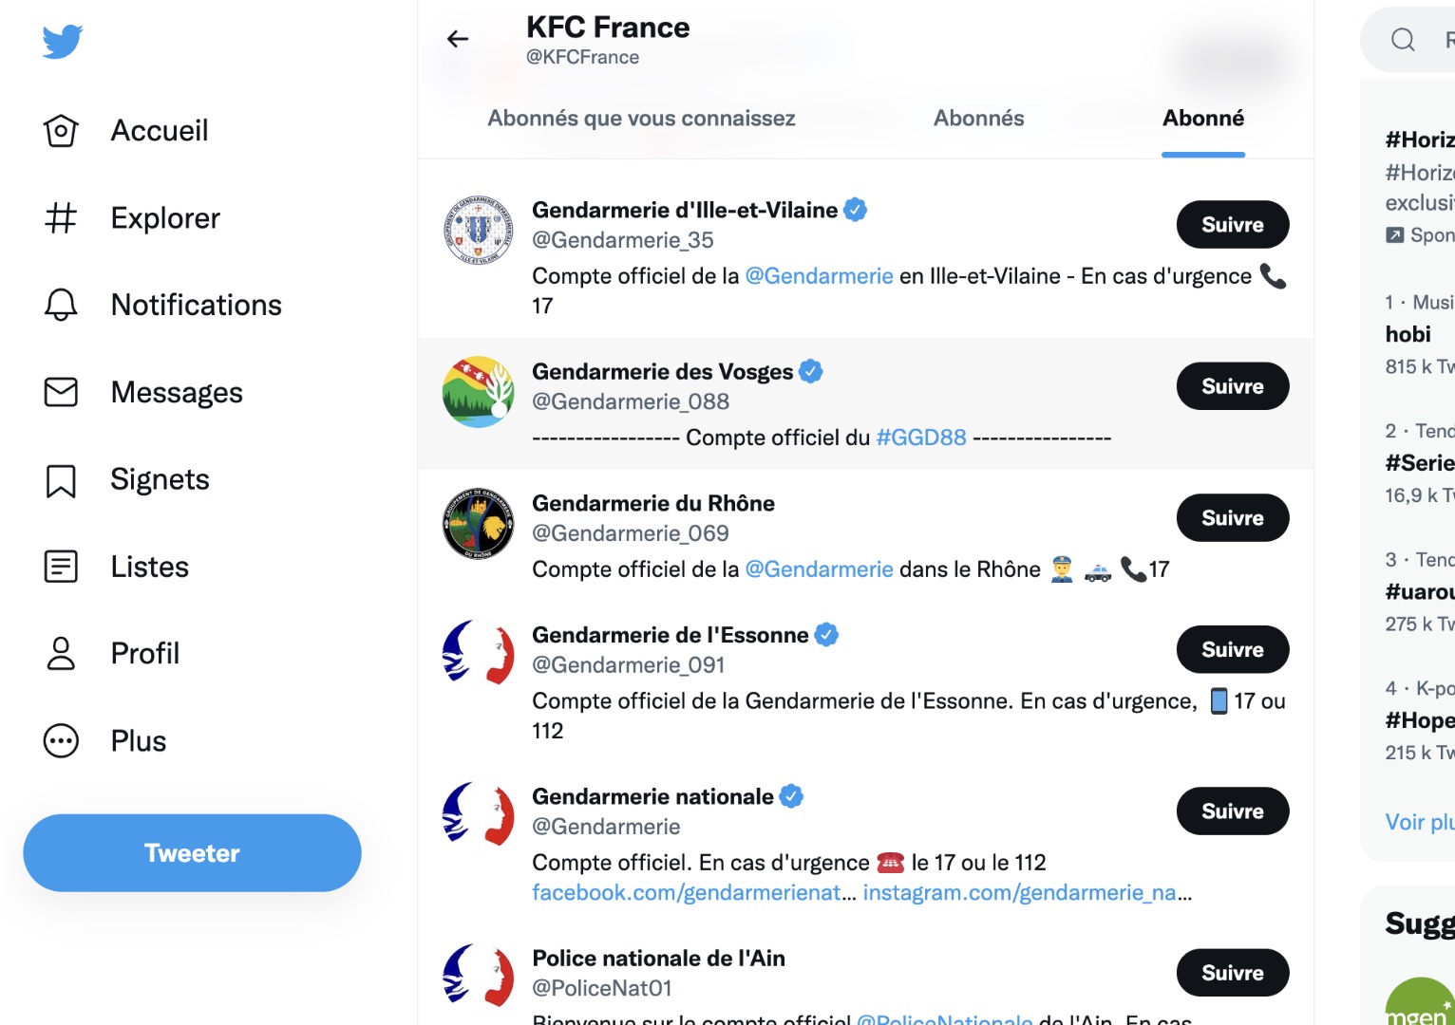Click the search field magnifier
Image resolution: width=1455 pixels, height=1025 pixels.
[x=1403, y=40]
